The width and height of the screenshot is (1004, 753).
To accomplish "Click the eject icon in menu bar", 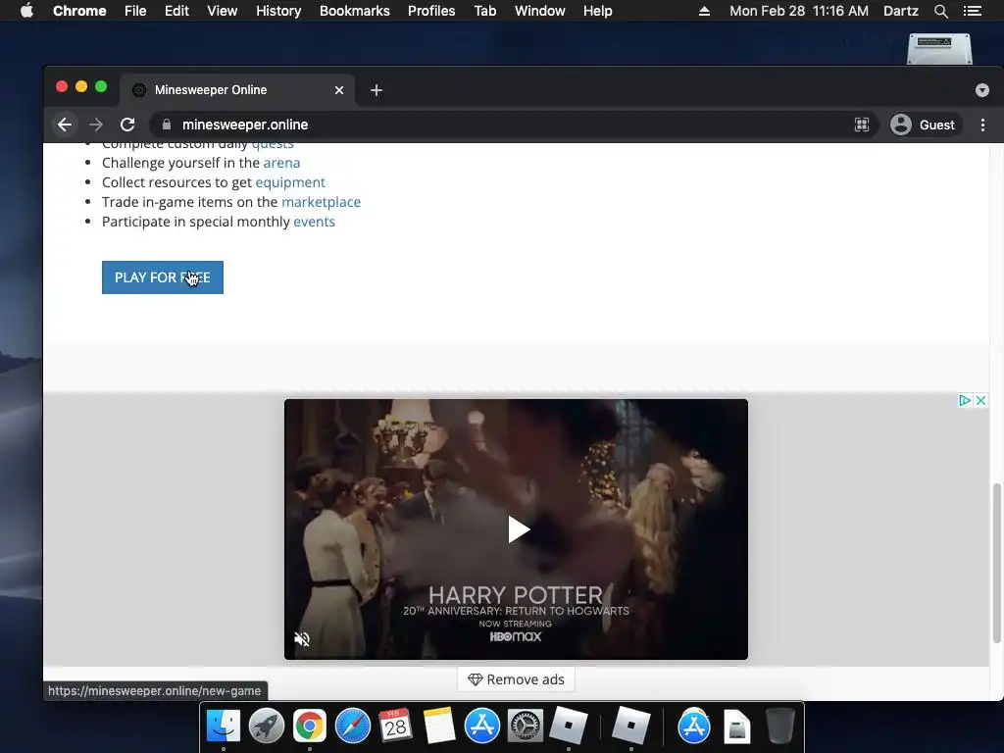I will 704,11.
